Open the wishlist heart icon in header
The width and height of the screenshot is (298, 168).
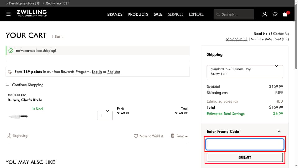[x=275, y=14]
